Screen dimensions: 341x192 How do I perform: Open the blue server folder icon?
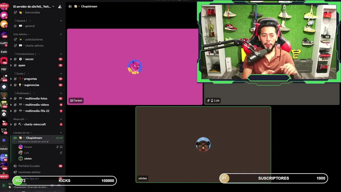pyautogui.click(x=4, y=140)
